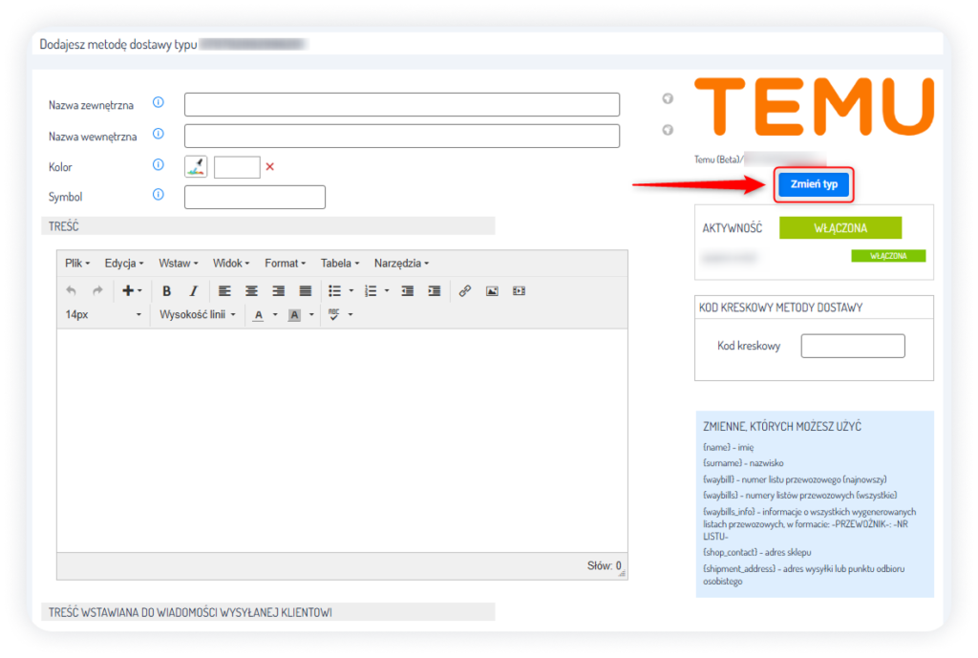Open the Kolor picker paint icon
This screenshot has width=978, height=658.
[196, 167]
